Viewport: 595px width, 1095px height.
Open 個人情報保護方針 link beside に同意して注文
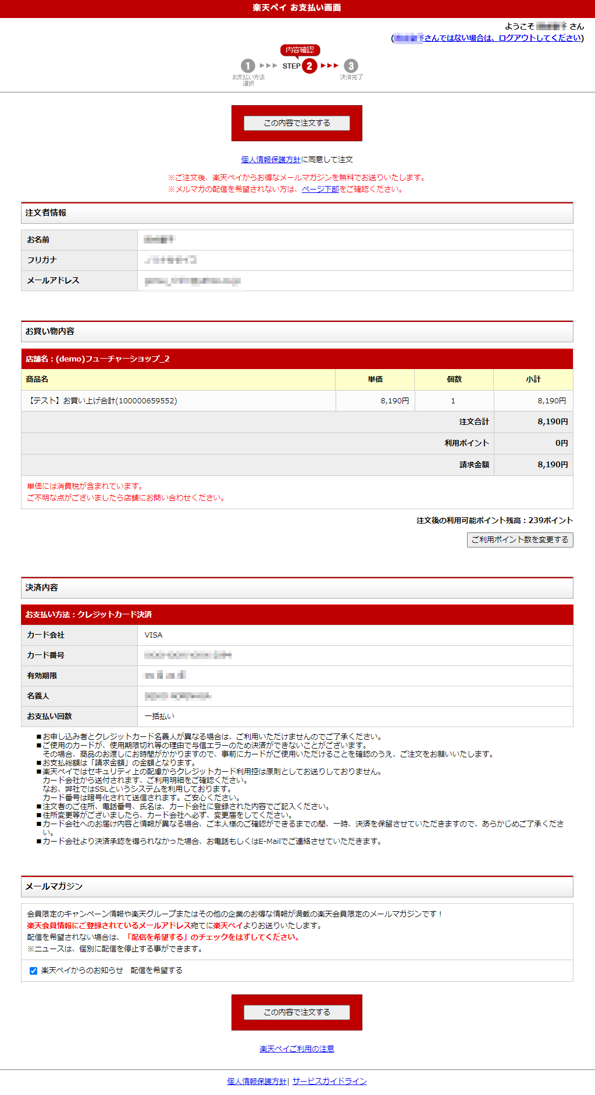(x=271, y=159)
